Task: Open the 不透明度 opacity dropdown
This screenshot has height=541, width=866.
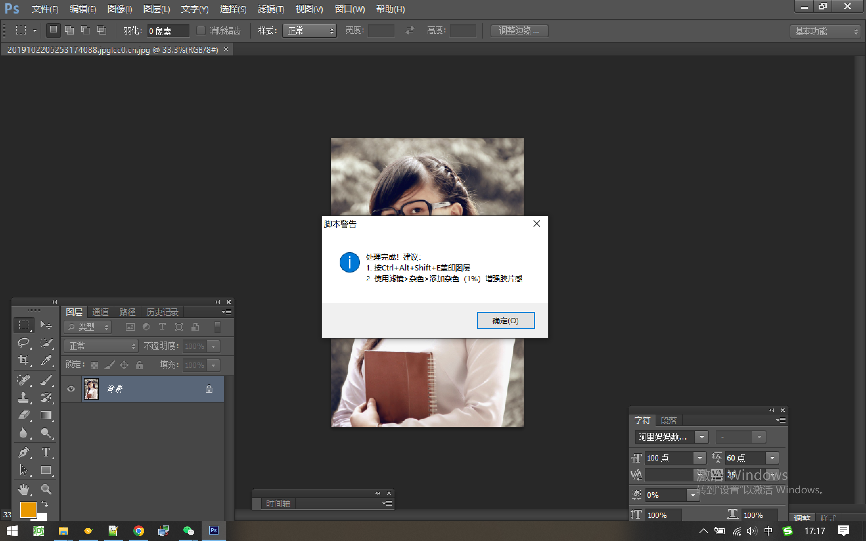Action: [x=214, y=346]
